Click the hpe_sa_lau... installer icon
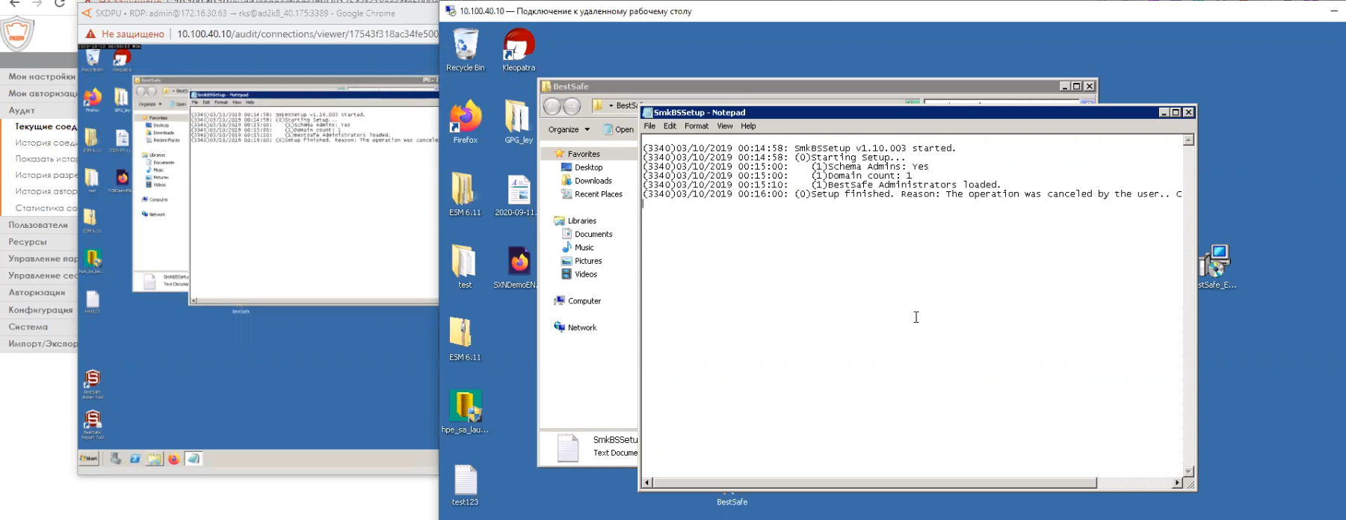 [x=465, y=407]
